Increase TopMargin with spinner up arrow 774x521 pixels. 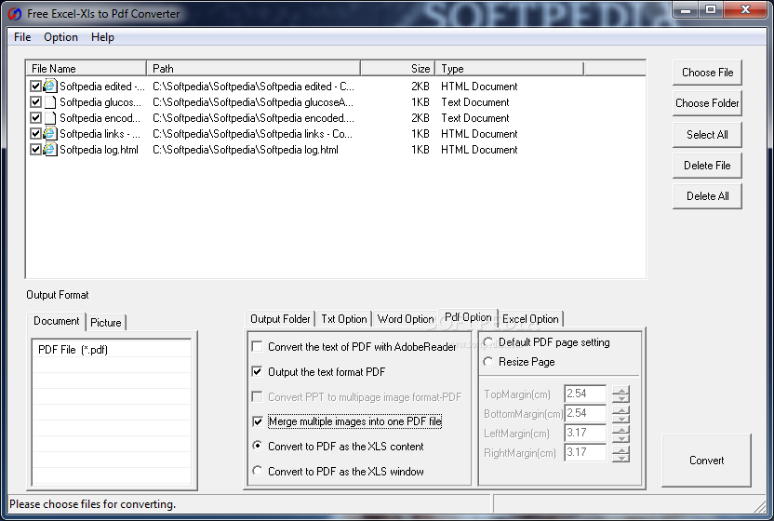click(x=621, y=390)
